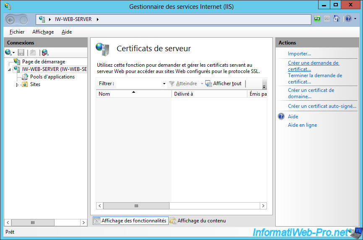Image resolution: width=363 pixels, height=240 pixels.
Task: Switch to Affichage des fonctionnalités tab
Action: (x=131, y=221)
